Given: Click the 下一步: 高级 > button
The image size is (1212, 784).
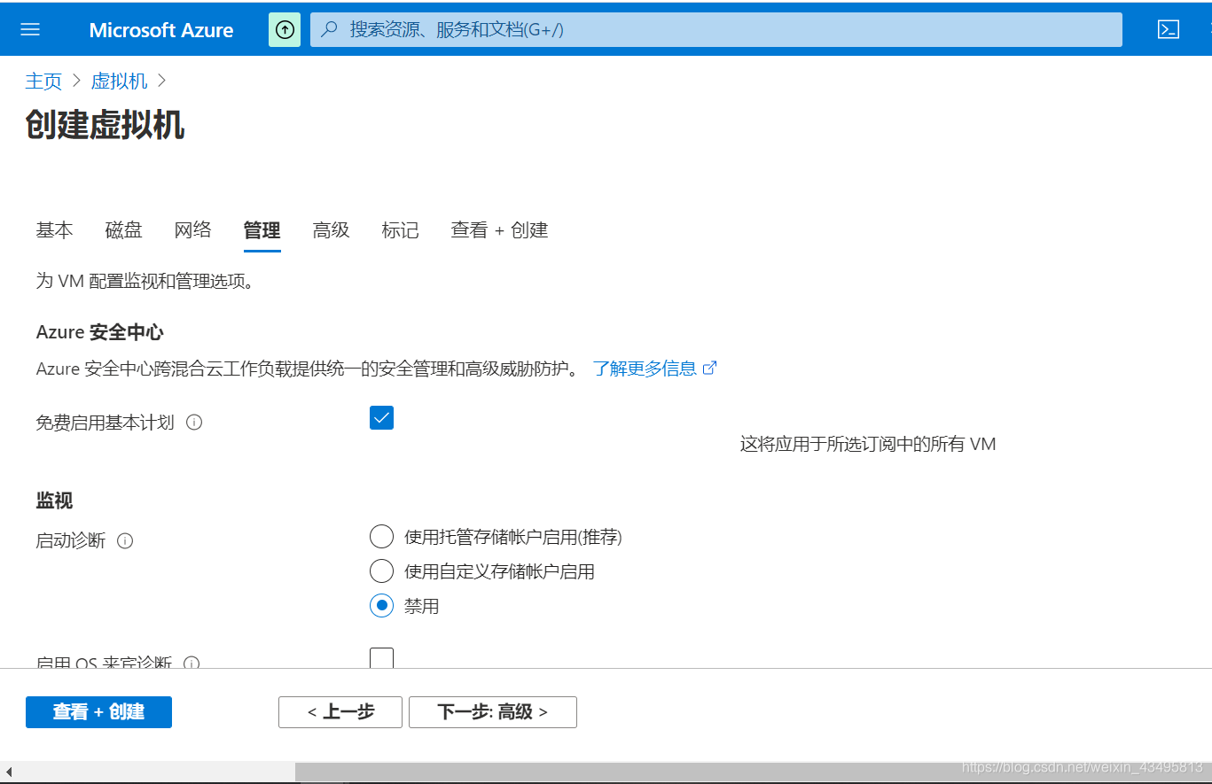Looking at the screenshot, I should point(493,712).
